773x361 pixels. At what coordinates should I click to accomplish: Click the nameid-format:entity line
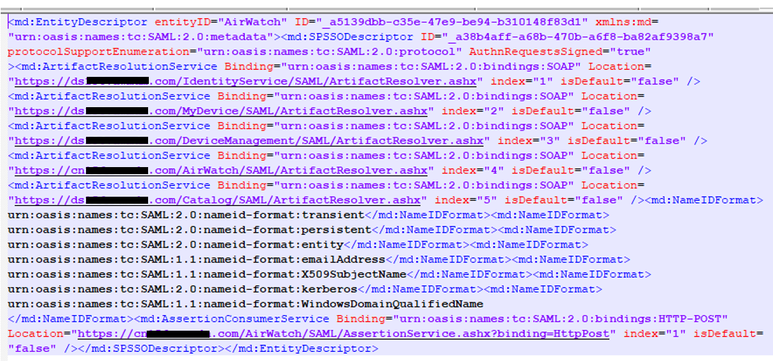point(176,245)
